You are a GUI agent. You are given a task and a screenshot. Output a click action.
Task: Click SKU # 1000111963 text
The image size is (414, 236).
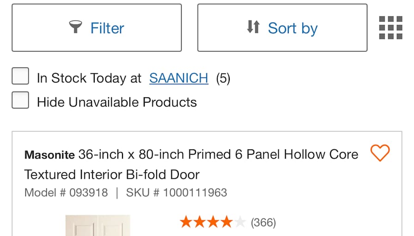(177, 192)
